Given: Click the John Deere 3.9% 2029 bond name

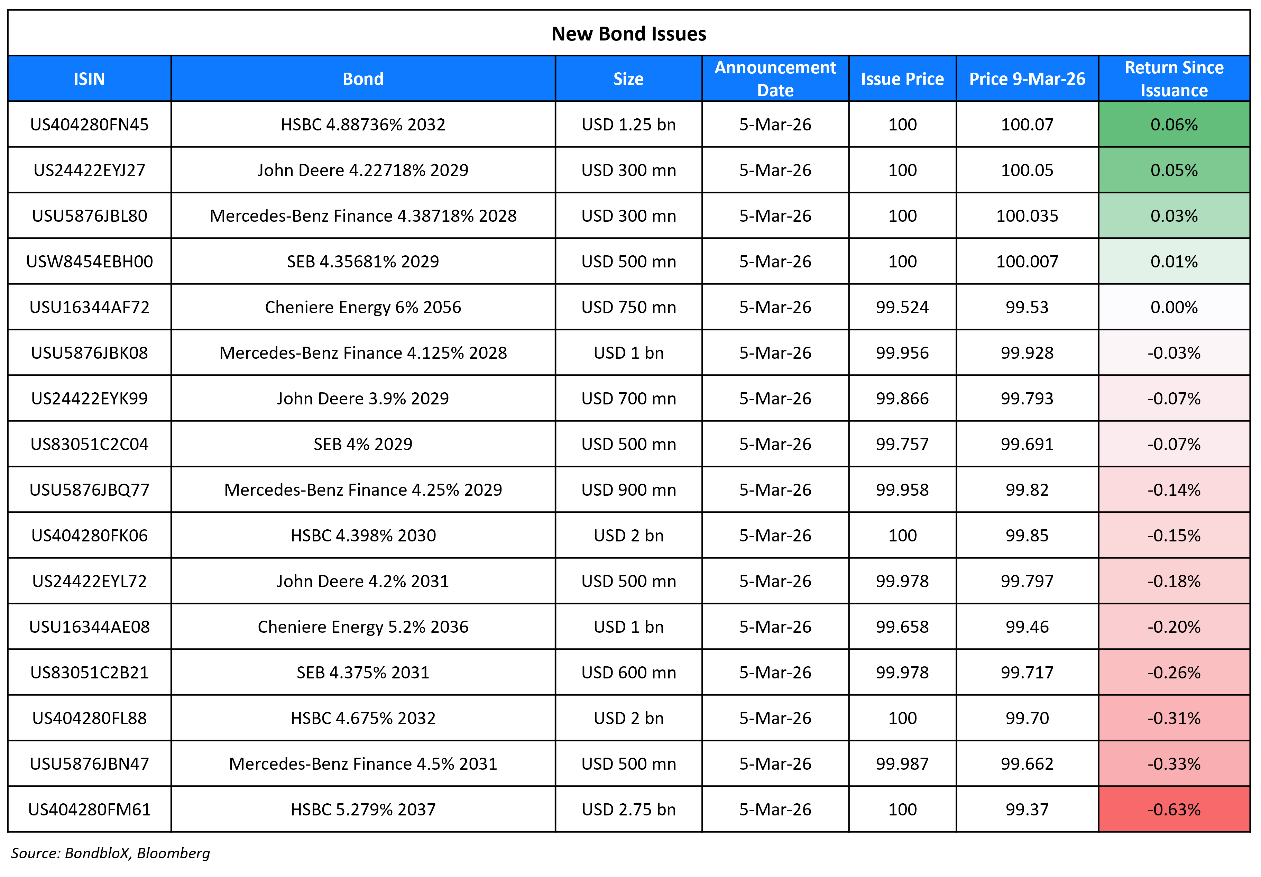Looking at the screenshot, I should pos(363,398).
